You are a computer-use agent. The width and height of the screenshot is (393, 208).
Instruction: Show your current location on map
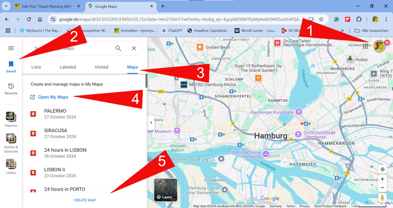click(383, 169)
